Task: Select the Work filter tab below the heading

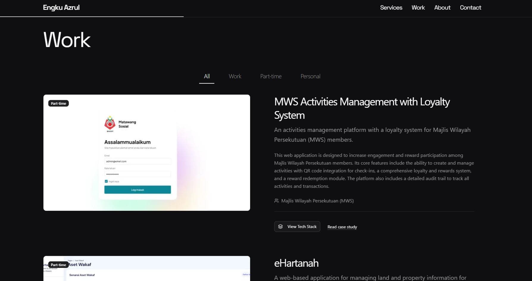Action: 235,77
